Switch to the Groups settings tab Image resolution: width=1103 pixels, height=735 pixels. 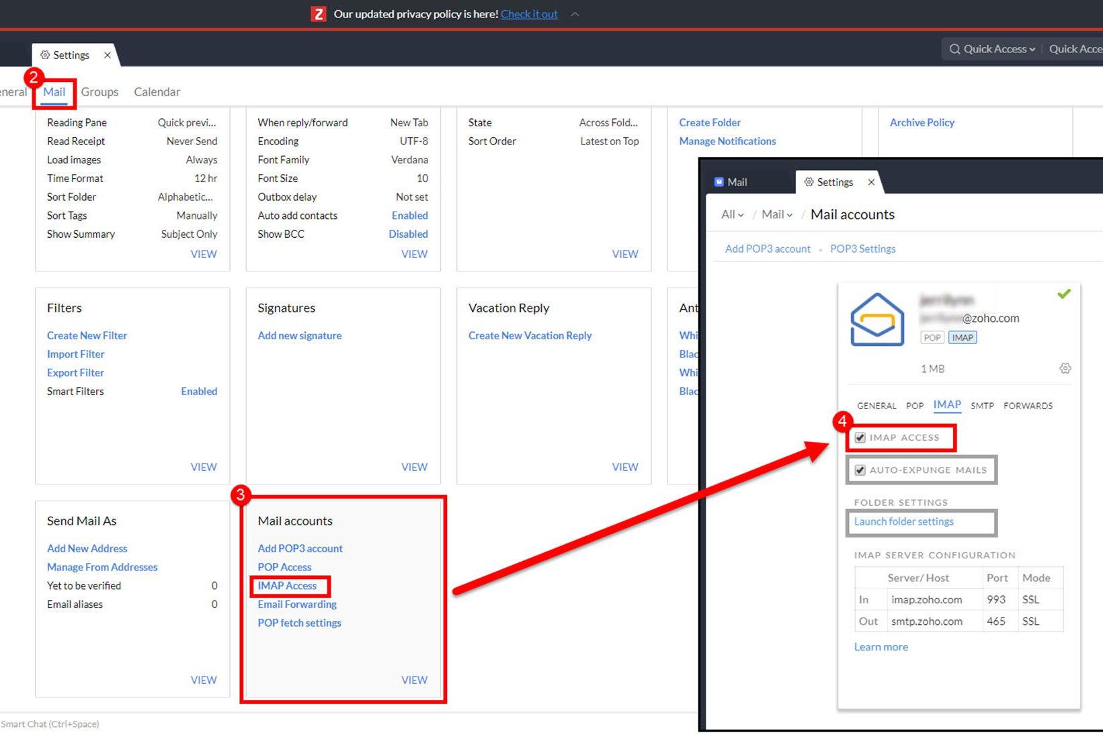tap(99, 92)
